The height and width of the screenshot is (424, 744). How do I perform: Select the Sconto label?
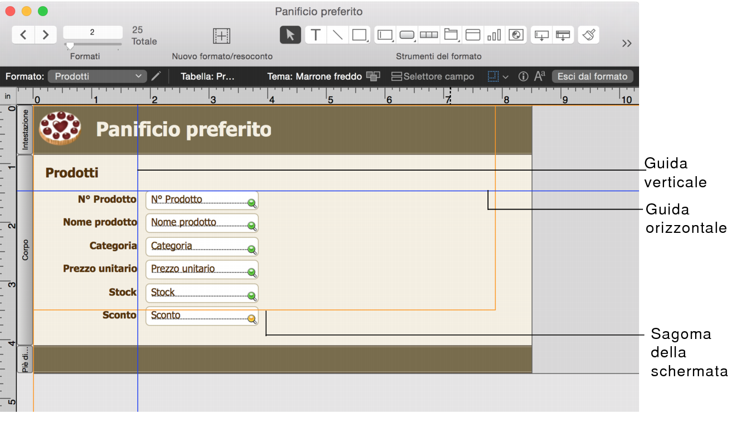[119, 315]
